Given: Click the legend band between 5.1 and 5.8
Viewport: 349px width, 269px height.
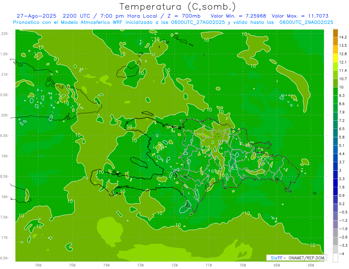Looking at the screenshot, I should tap(335, 141).
